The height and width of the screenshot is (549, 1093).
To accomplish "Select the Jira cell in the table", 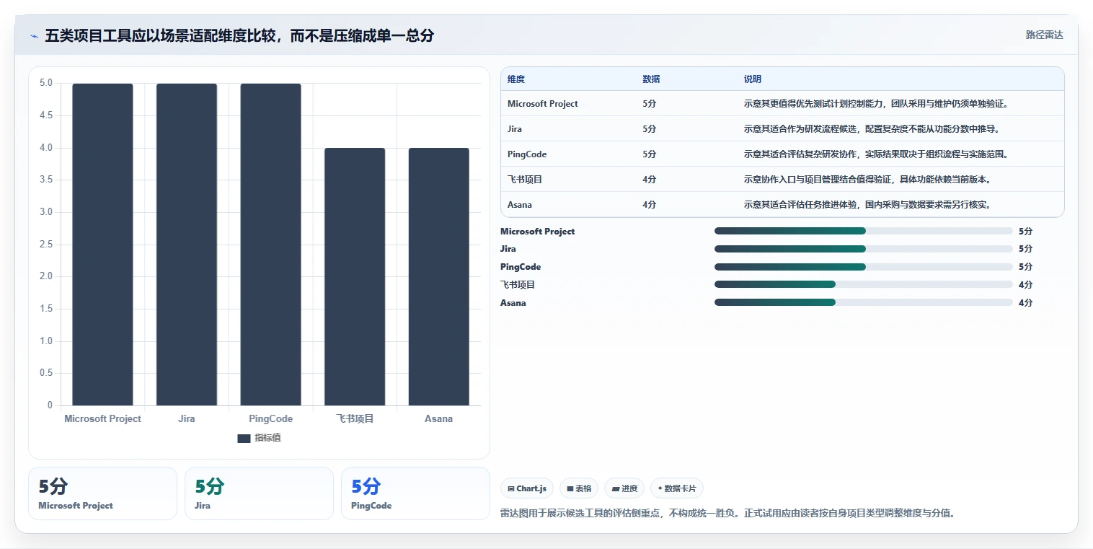I will pyautogui.click(x=515, y=129).
